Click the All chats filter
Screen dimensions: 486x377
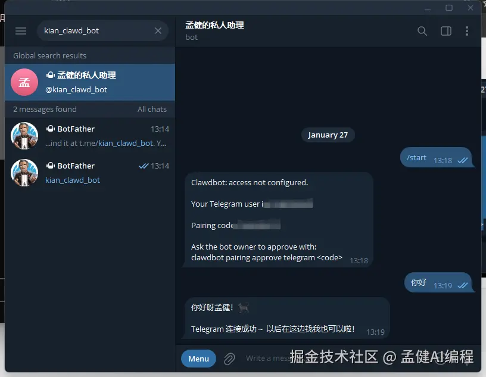click(152, 109)
